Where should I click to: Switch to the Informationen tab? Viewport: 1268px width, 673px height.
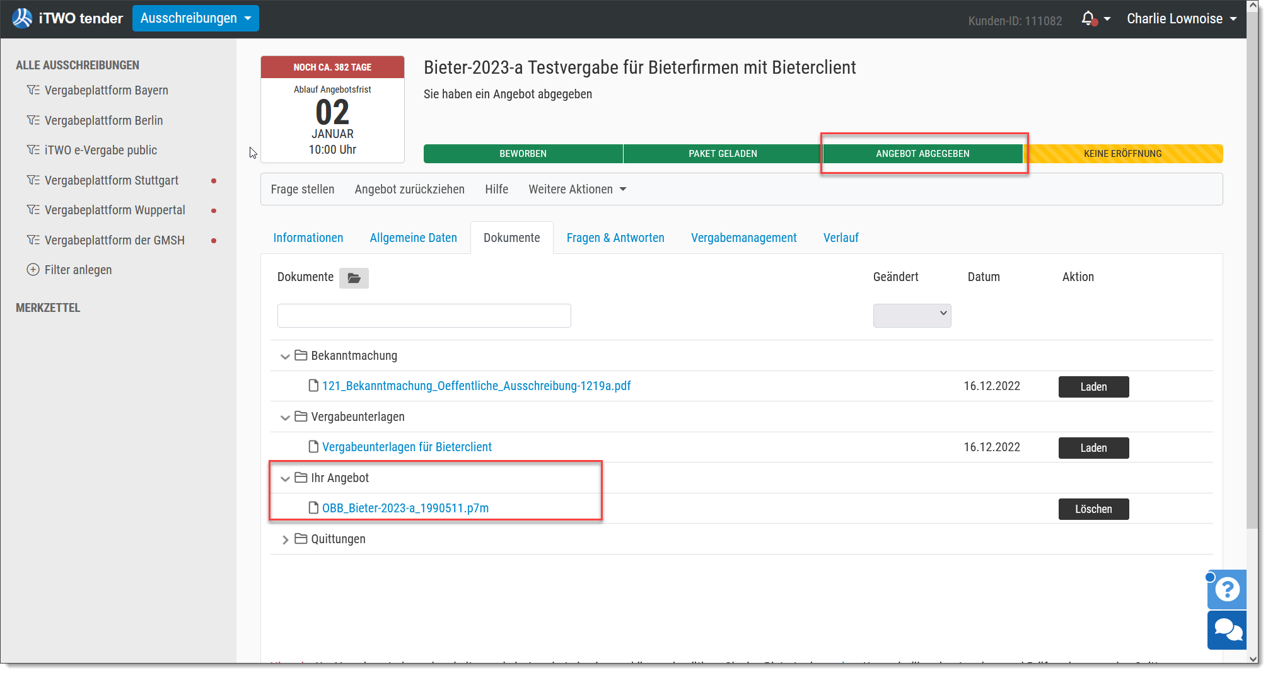(x=308, y=238)
